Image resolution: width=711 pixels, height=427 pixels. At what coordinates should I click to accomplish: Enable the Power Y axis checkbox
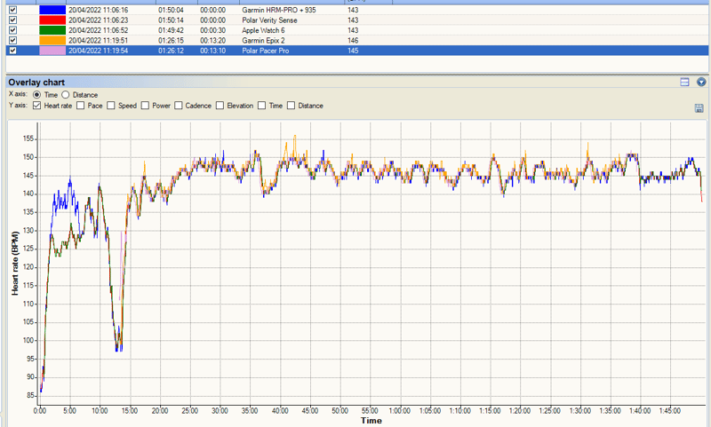click(x=145, y=106)
